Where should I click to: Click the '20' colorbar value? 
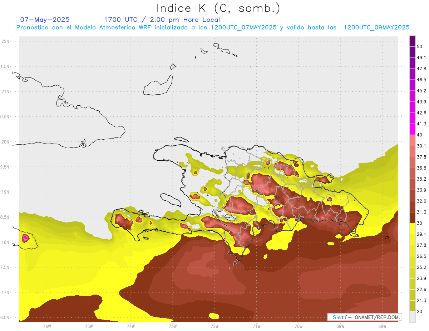pyautogui.click(x=420, y=312)
